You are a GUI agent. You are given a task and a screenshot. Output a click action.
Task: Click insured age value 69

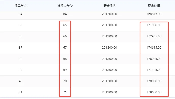point(65,70)
